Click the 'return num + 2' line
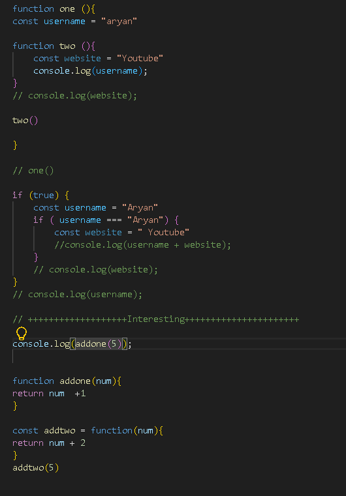Viewport: 346px width, 496px height. coord(49,443)
